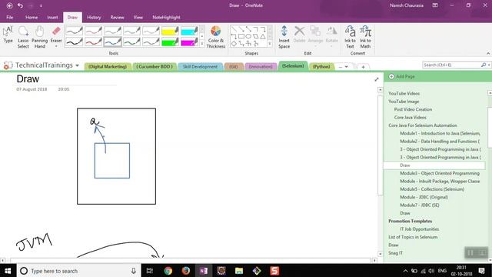The height and width of the screenshot is (277, 492).
Task: Select the thick black pen bottom row
Action: [x=74, y=42]
